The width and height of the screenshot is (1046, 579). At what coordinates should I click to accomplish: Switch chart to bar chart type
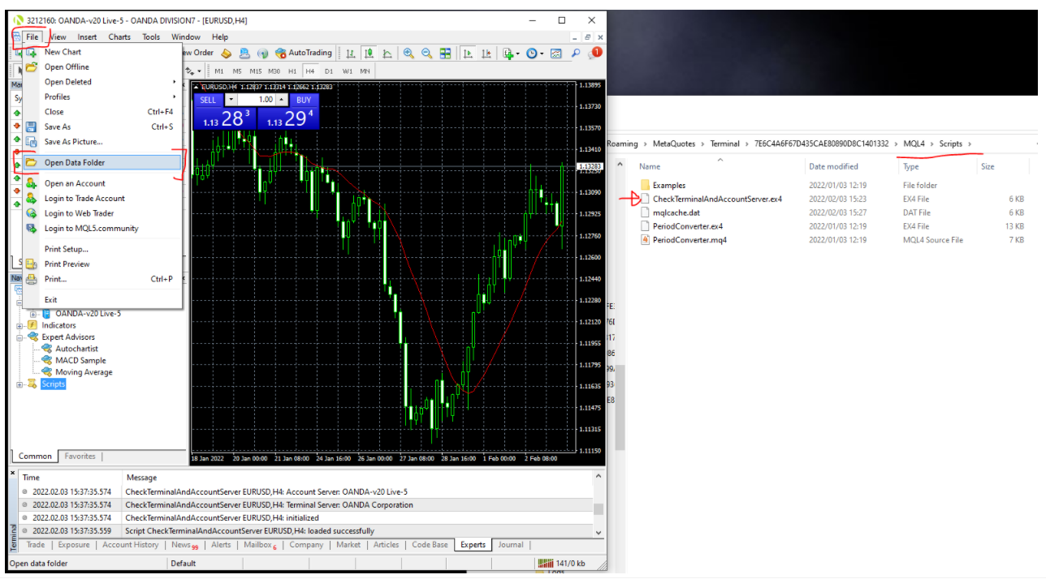[351, 54]
